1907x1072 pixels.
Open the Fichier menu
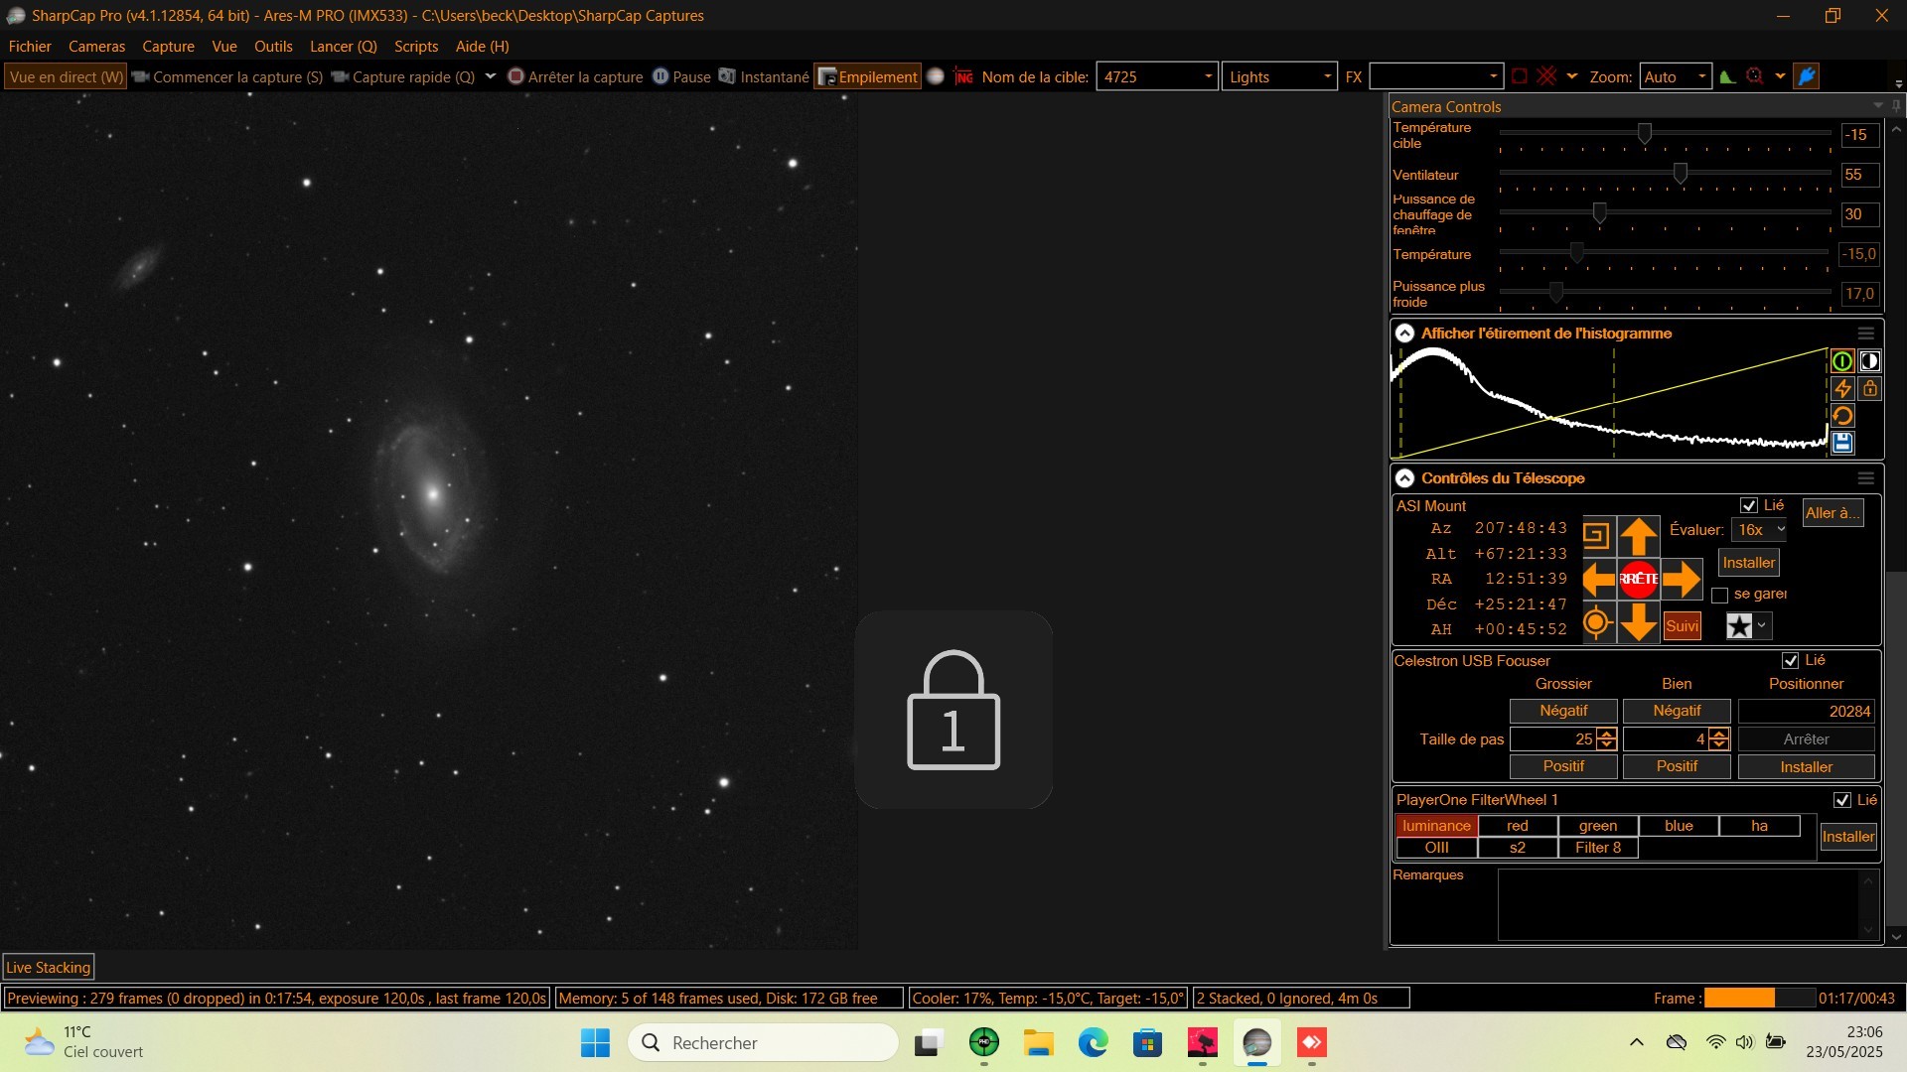[x=30, y=47]
